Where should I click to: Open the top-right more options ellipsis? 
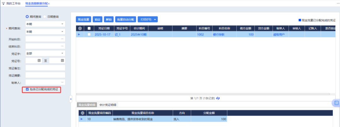[x=338, y=4]
